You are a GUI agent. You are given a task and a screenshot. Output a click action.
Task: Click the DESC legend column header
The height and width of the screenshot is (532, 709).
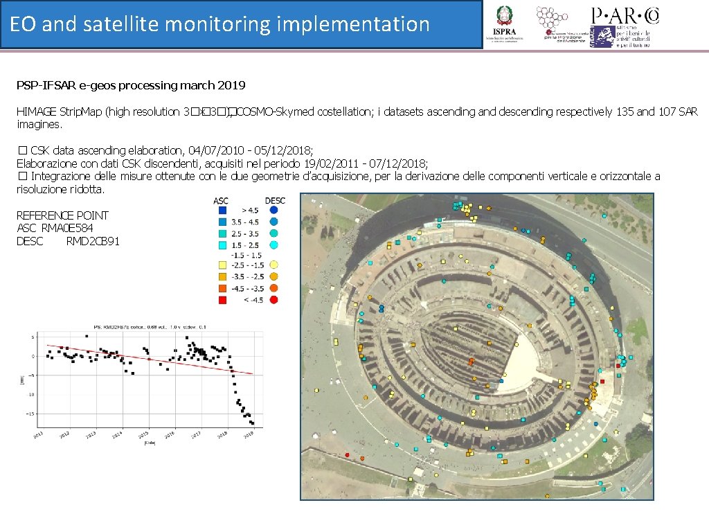[x=275, y=200]
